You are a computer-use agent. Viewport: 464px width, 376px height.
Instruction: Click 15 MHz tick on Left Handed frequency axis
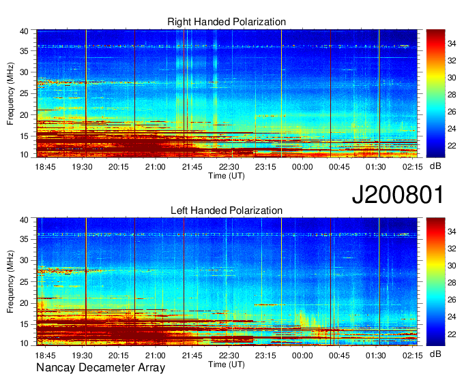click(x=24, y=324)
